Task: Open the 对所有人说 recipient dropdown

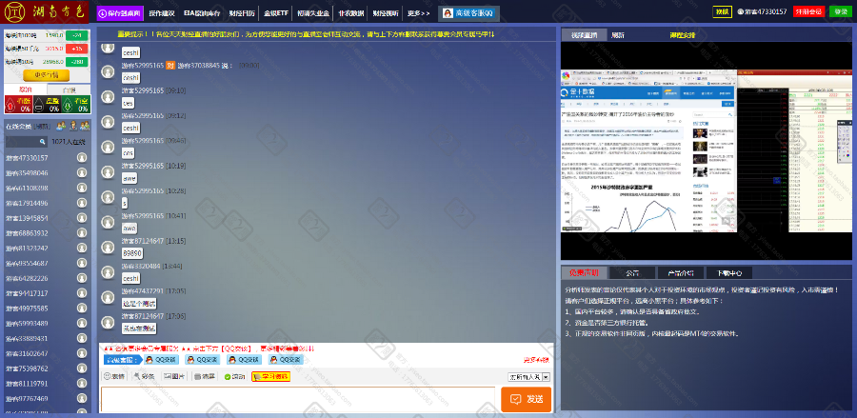Action: 528,376
